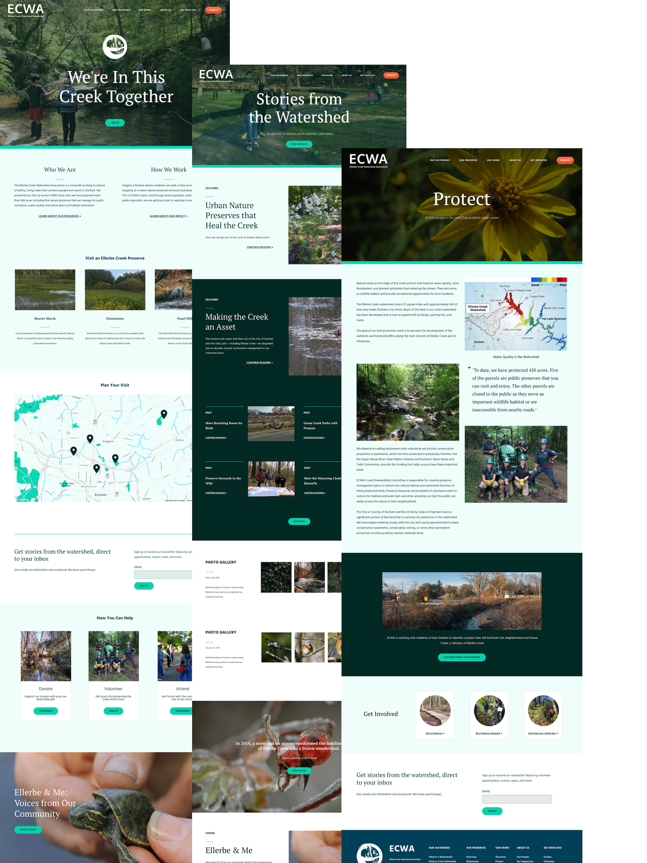
Task: Click the Google logo on the Plan Your Visit map
Action: 21,499
